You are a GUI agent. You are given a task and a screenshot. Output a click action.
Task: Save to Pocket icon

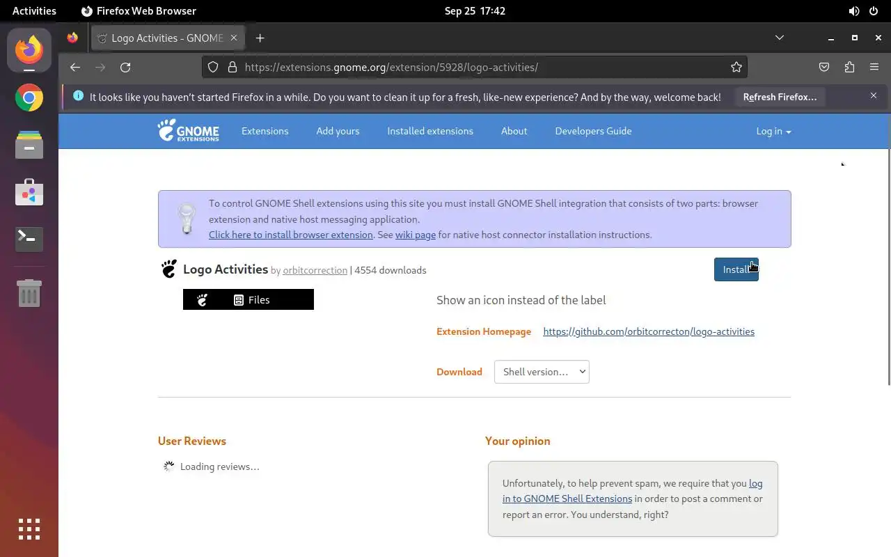tap(824, 67)
